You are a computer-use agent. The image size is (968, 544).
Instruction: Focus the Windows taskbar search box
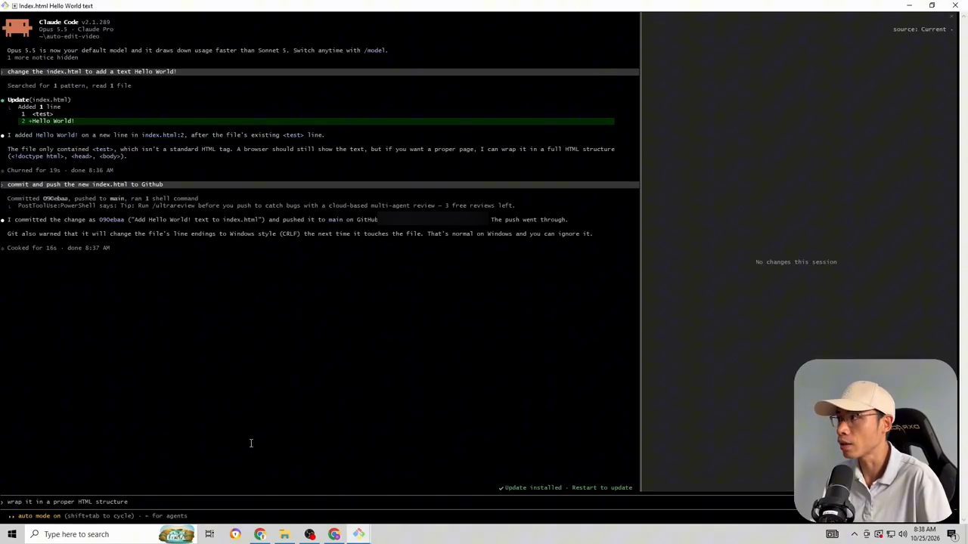click(x=91, y=534)
